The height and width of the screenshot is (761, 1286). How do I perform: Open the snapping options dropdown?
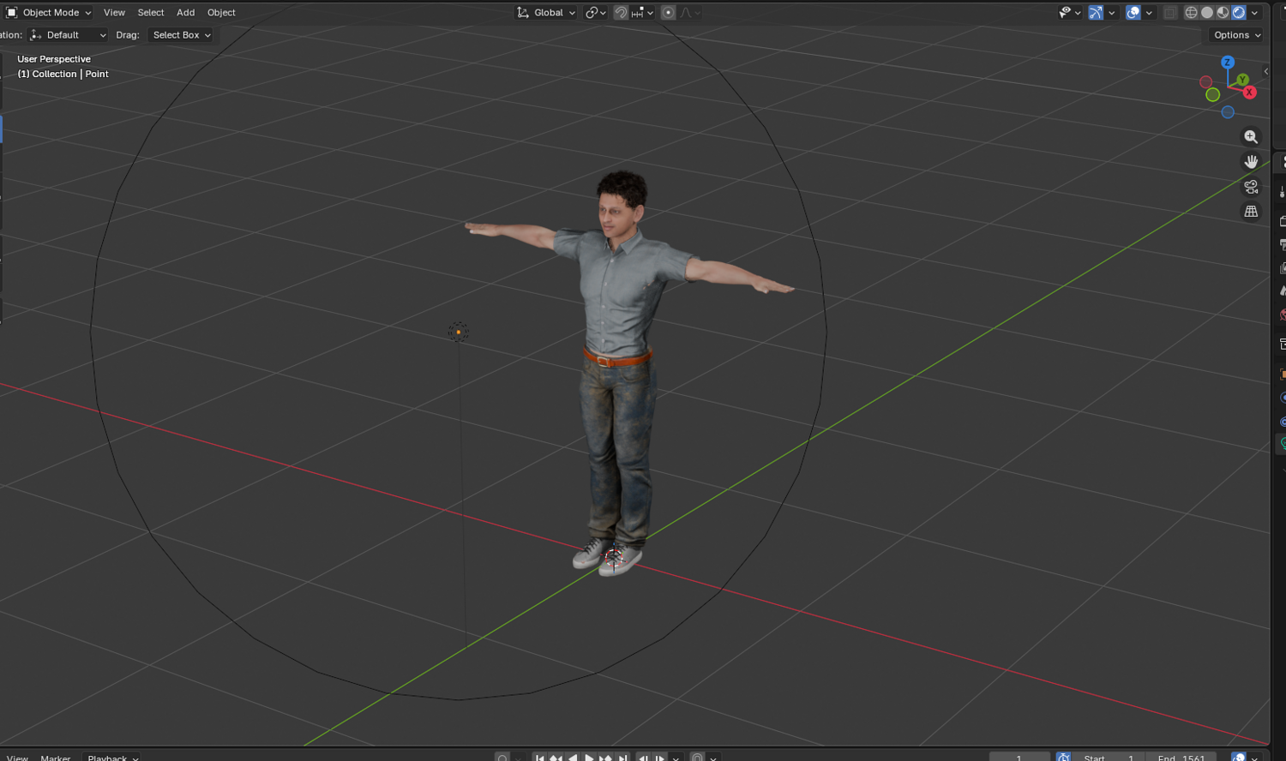tap(642, 13)
